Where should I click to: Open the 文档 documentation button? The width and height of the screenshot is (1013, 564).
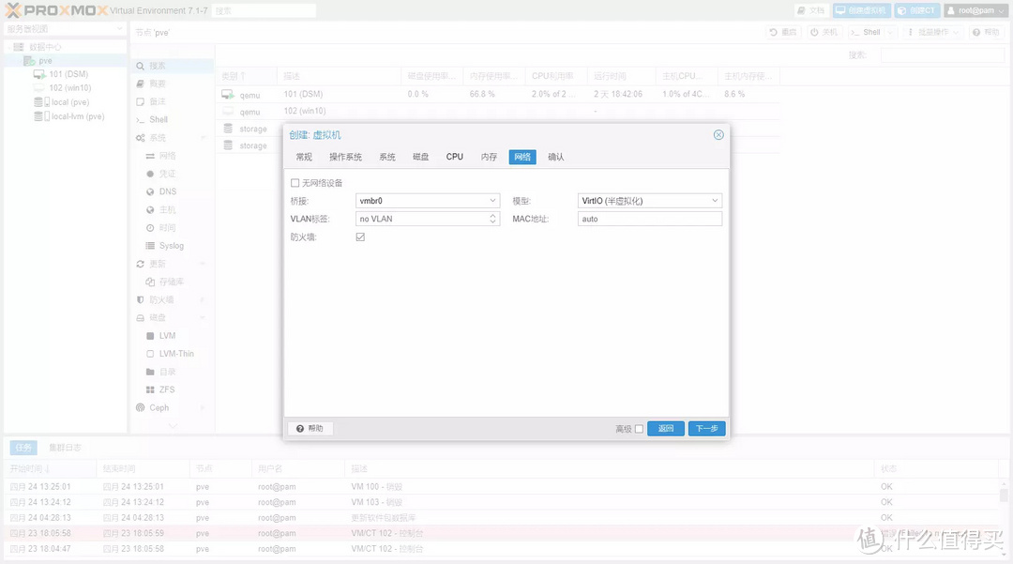(x=810, y=11)
